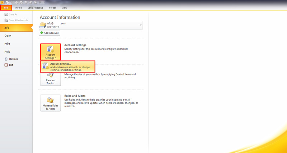The height and width of the screenshot is (153, 287).
Task: Click the Manage Rules & Alerts icon
Action: point(50,100)
